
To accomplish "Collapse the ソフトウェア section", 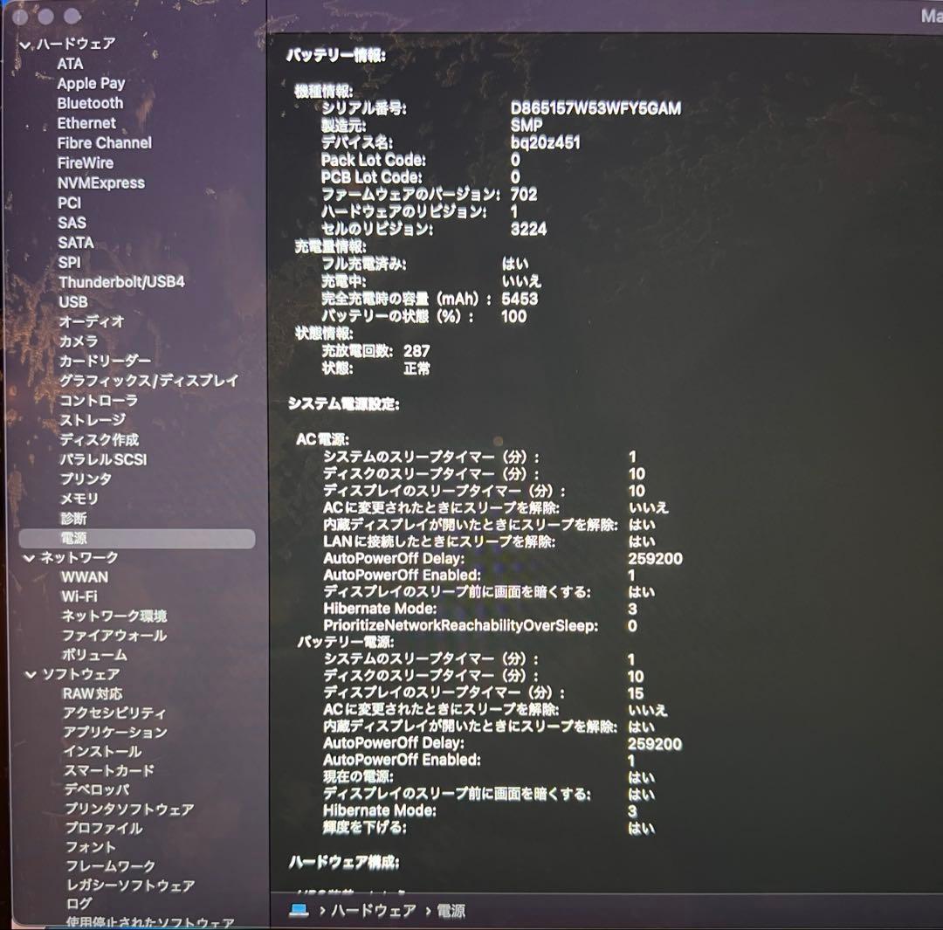I will (31, 674).
